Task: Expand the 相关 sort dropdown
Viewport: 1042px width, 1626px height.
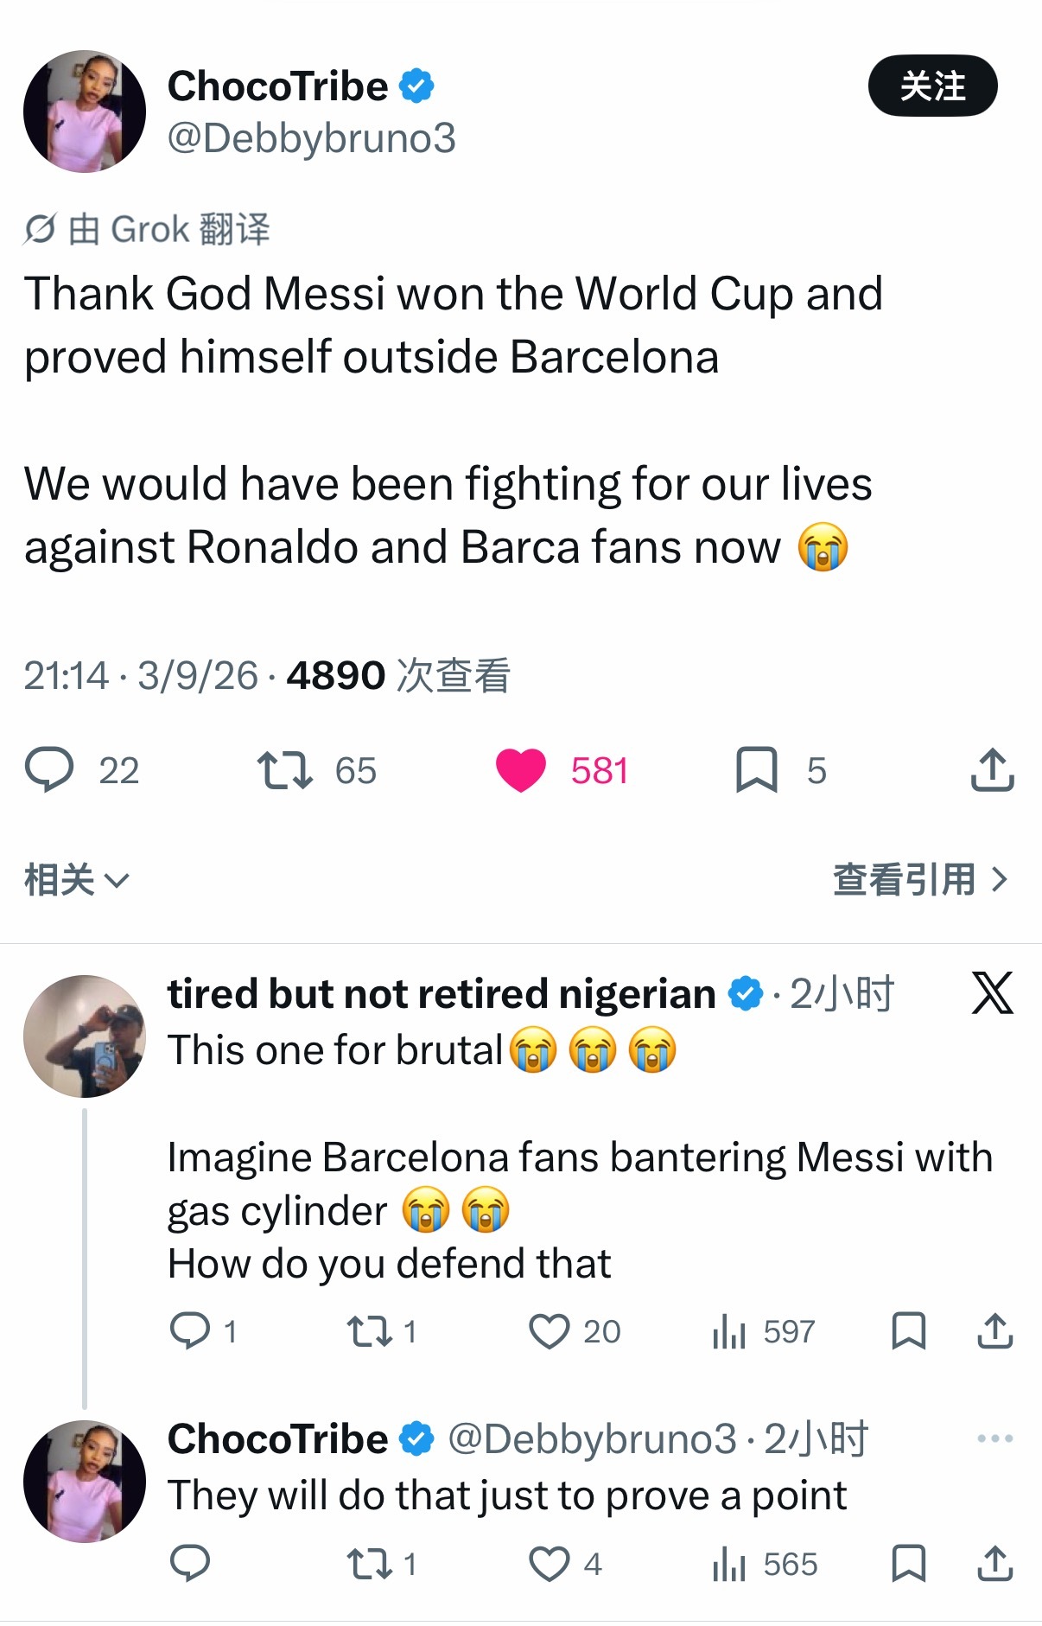Action: [x=76, y=880]
